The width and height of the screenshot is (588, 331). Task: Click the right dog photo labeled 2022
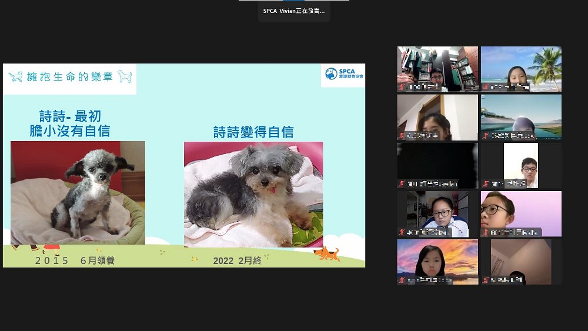click(x=253, y=194)
